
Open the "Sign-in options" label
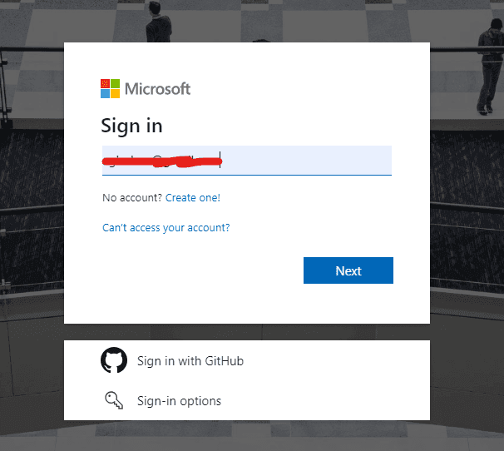(x=179, y=401)
